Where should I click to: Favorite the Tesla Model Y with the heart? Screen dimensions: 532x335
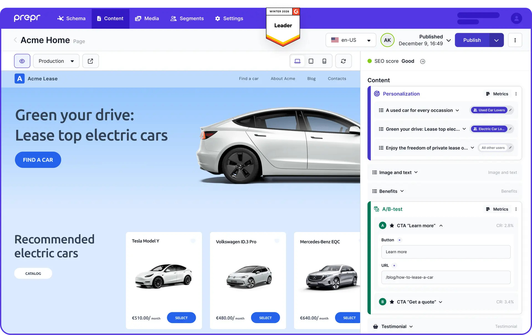pos(193,241)
